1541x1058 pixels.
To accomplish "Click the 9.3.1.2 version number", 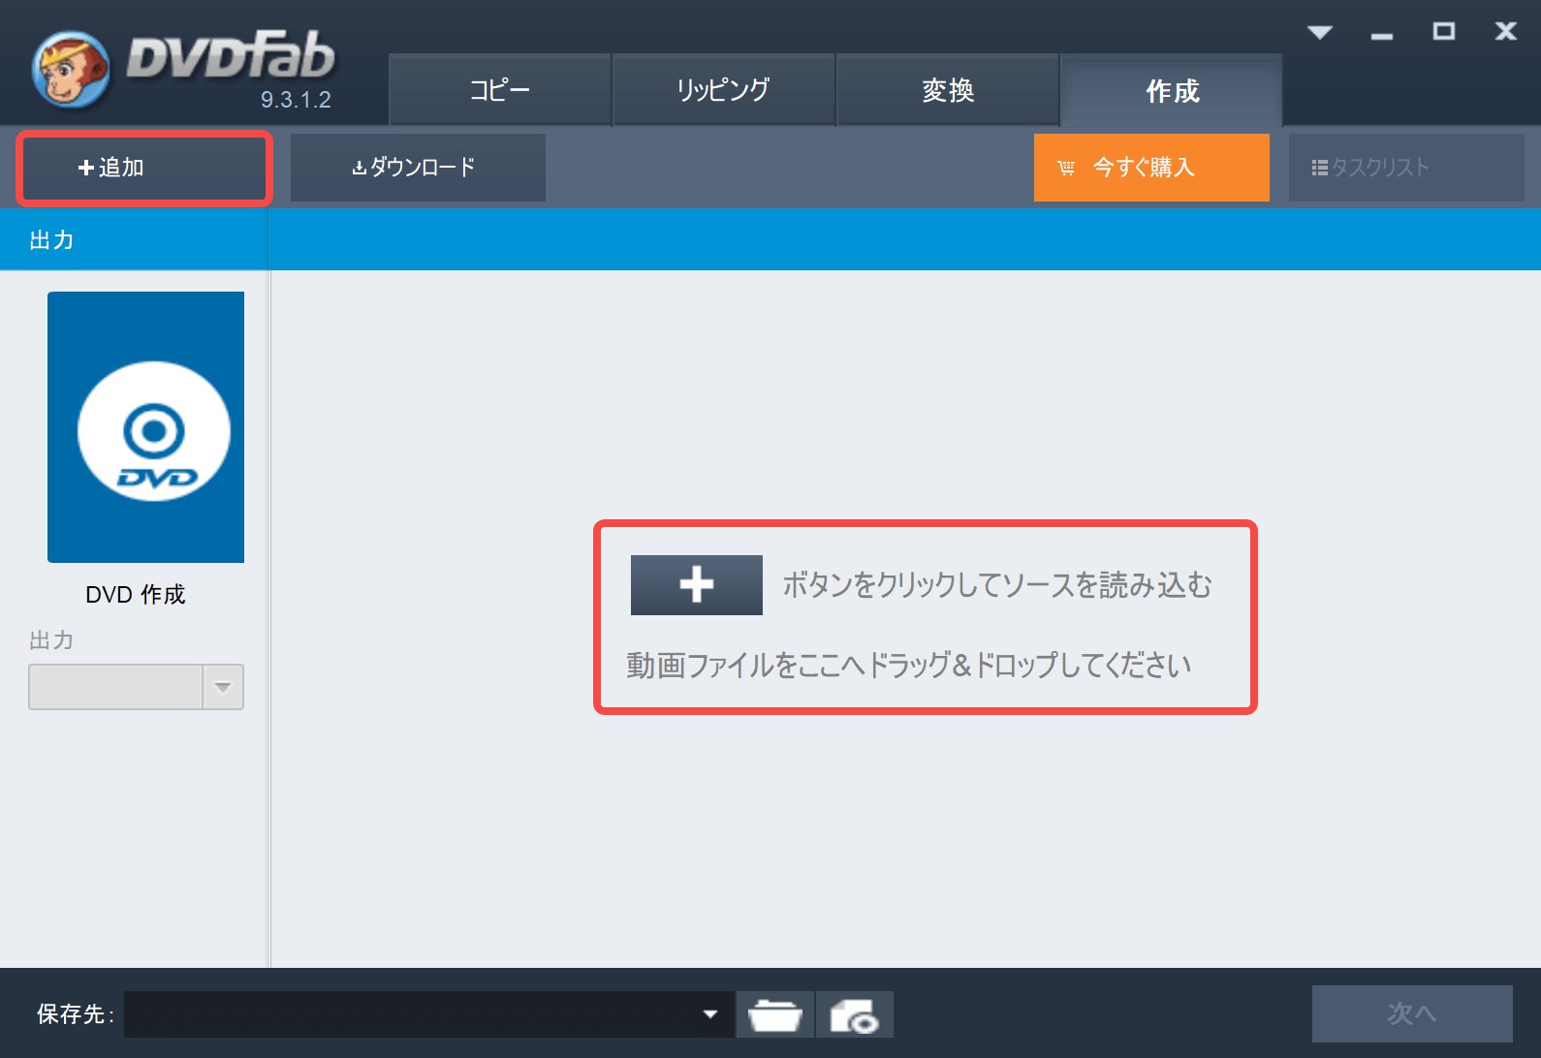I will point(296,100).
